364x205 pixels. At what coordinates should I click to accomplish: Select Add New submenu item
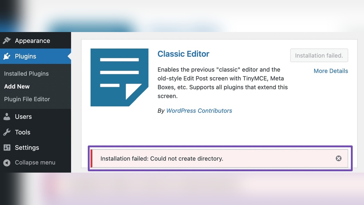click(x=17, y=86)
